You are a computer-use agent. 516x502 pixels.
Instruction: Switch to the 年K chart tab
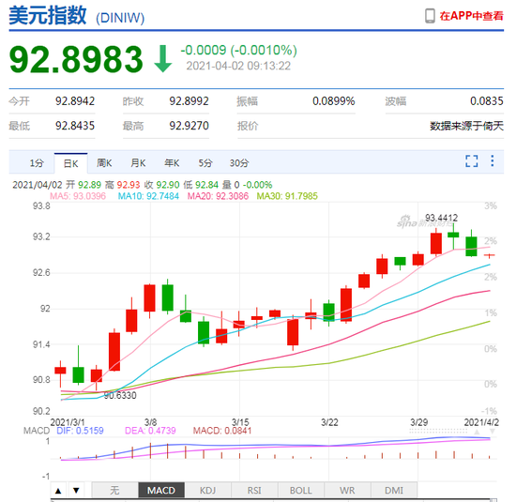[172, 163]
